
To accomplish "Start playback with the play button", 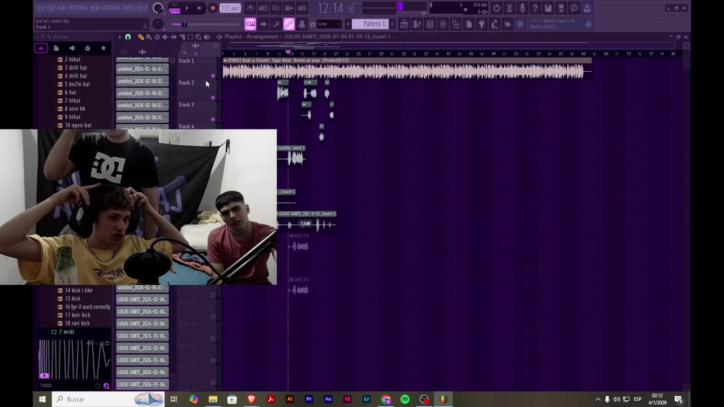I will coord(187,8).
